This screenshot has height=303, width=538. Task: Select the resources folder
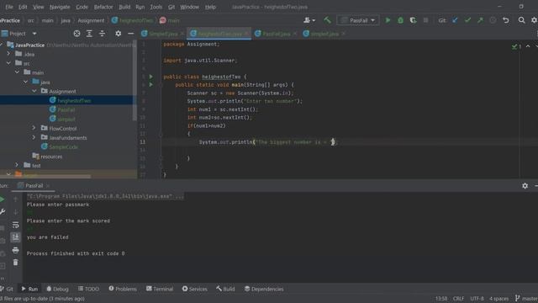point(47,157)
